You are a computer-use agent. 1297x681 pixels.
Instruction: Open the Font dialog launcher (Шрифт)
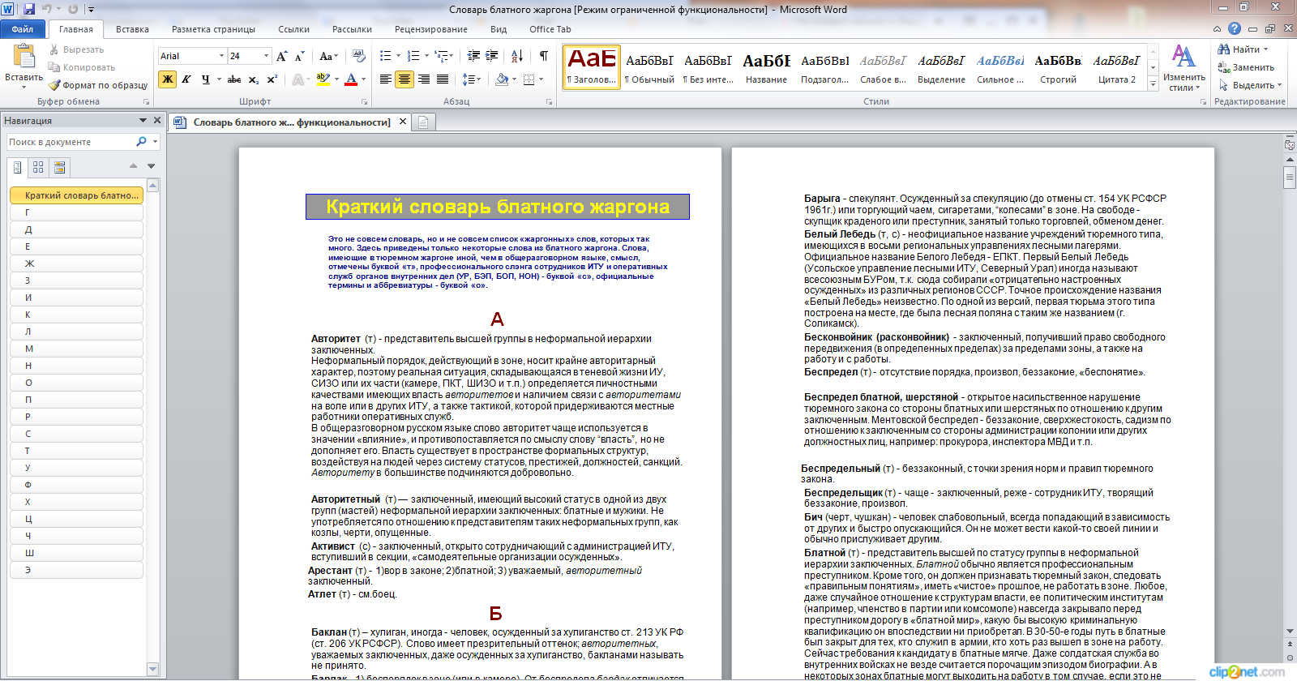(x=364, y=101)
